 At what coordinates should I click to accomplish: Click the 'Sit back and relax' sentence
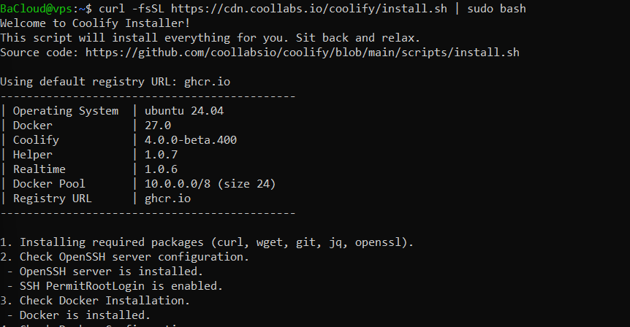click(358, 38)
